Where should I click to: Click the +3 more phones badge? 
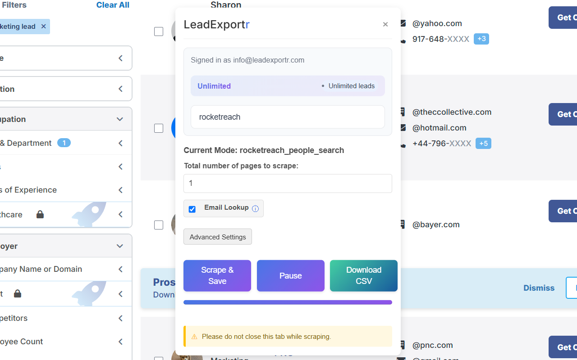(481, 39)
